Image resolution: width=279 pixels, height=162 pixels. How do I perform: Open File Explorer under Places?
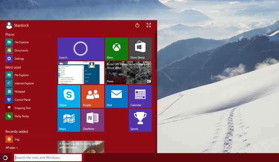click(17, 42)
